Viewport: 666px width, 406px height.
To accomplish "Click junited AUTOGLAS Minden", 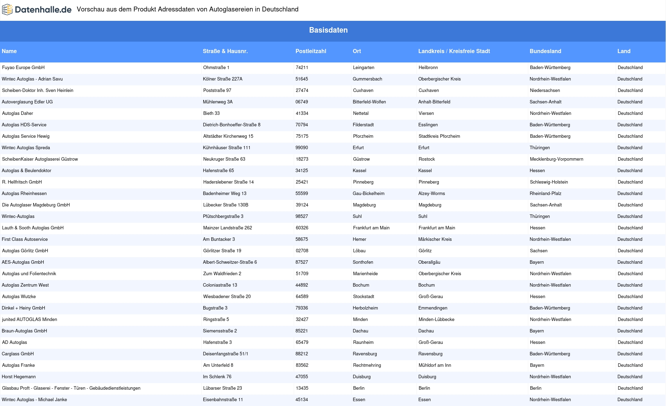I will point(29,320).
